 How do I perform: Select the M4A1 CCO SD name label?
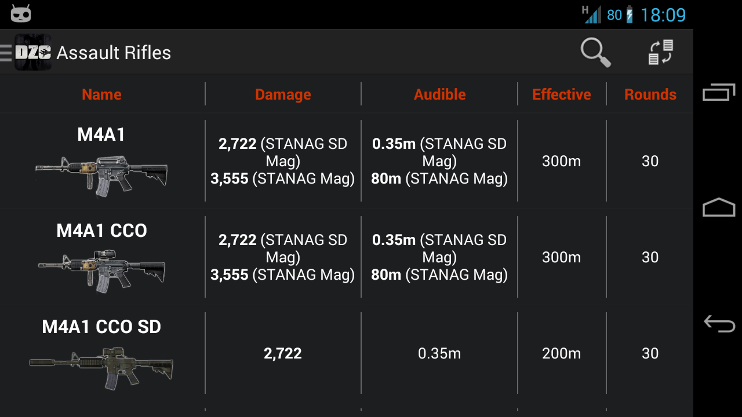click(101, 327)
